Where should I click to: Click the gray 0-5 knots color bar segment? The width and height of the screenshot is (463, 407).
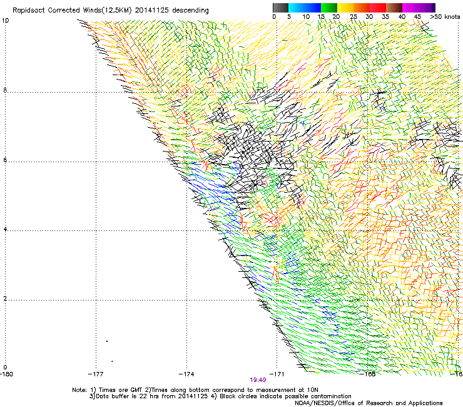pos(280,8)
